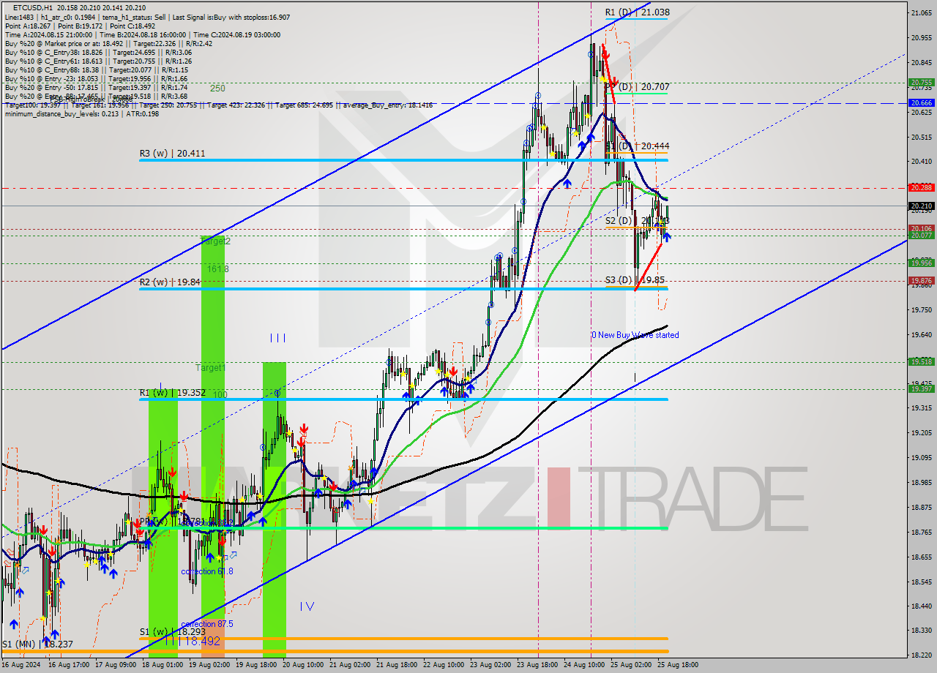
Task: Select the 18.985 price axis value
Action: click(x=920, y=483)
